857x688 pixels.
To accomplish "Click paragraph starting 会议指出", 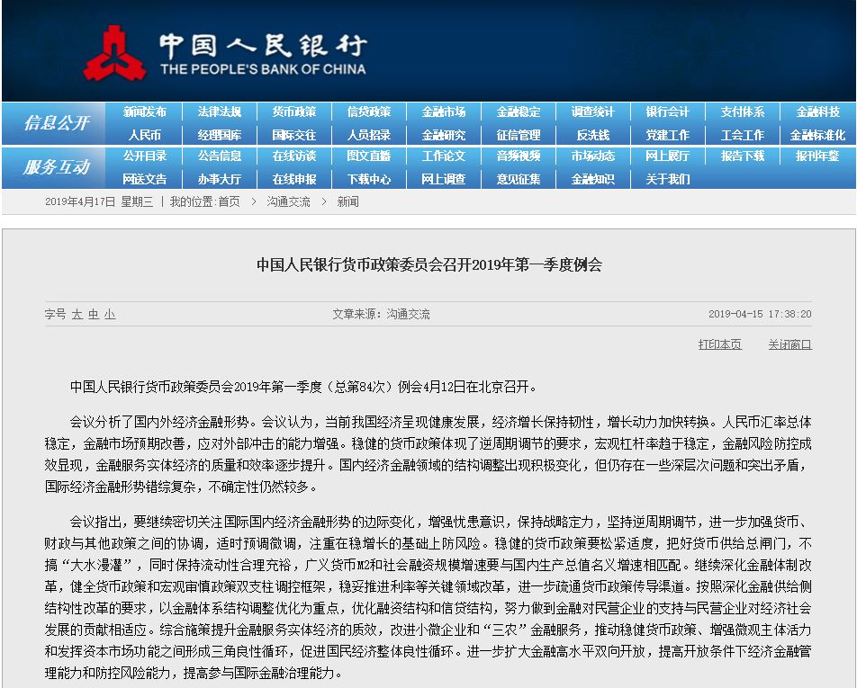I will [x=428, y=597].
